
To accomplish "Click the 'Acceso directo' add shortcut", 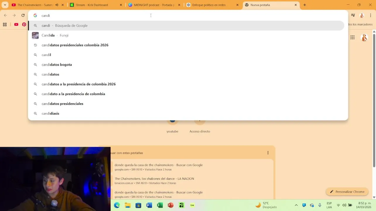I will pyautogui.click(x=200, y=131).
